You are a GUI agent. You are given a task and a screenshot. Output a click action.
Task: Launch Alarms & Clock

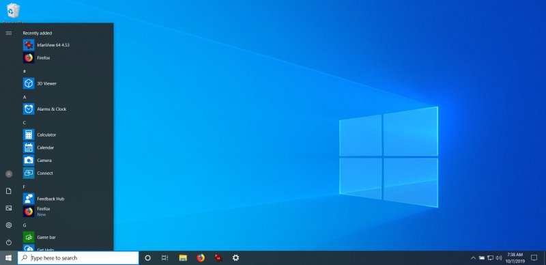point(68,109)
